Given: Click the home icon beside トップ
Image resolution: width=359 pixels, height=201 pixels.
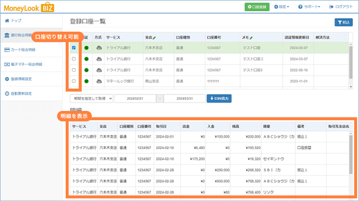Looking at the screenshot, I should point(7,20).
